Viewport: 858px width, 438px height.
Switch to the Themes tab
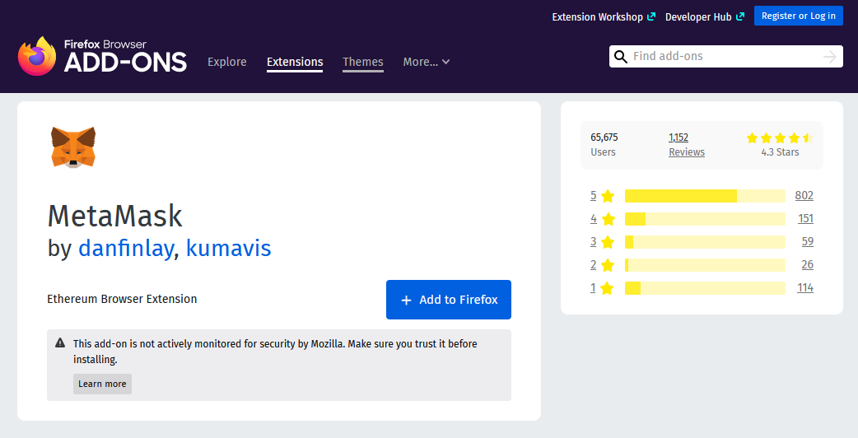coord(363,62)
